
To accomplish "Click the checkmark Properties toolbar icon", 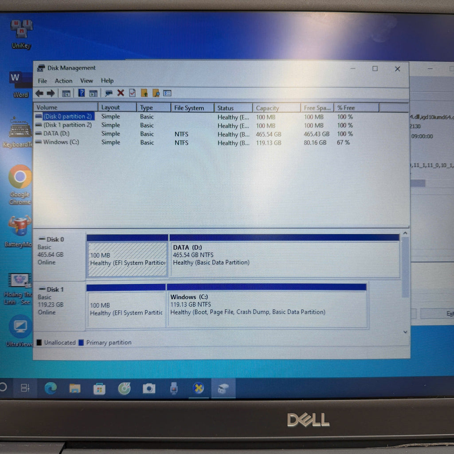I will tap(132, 93).
